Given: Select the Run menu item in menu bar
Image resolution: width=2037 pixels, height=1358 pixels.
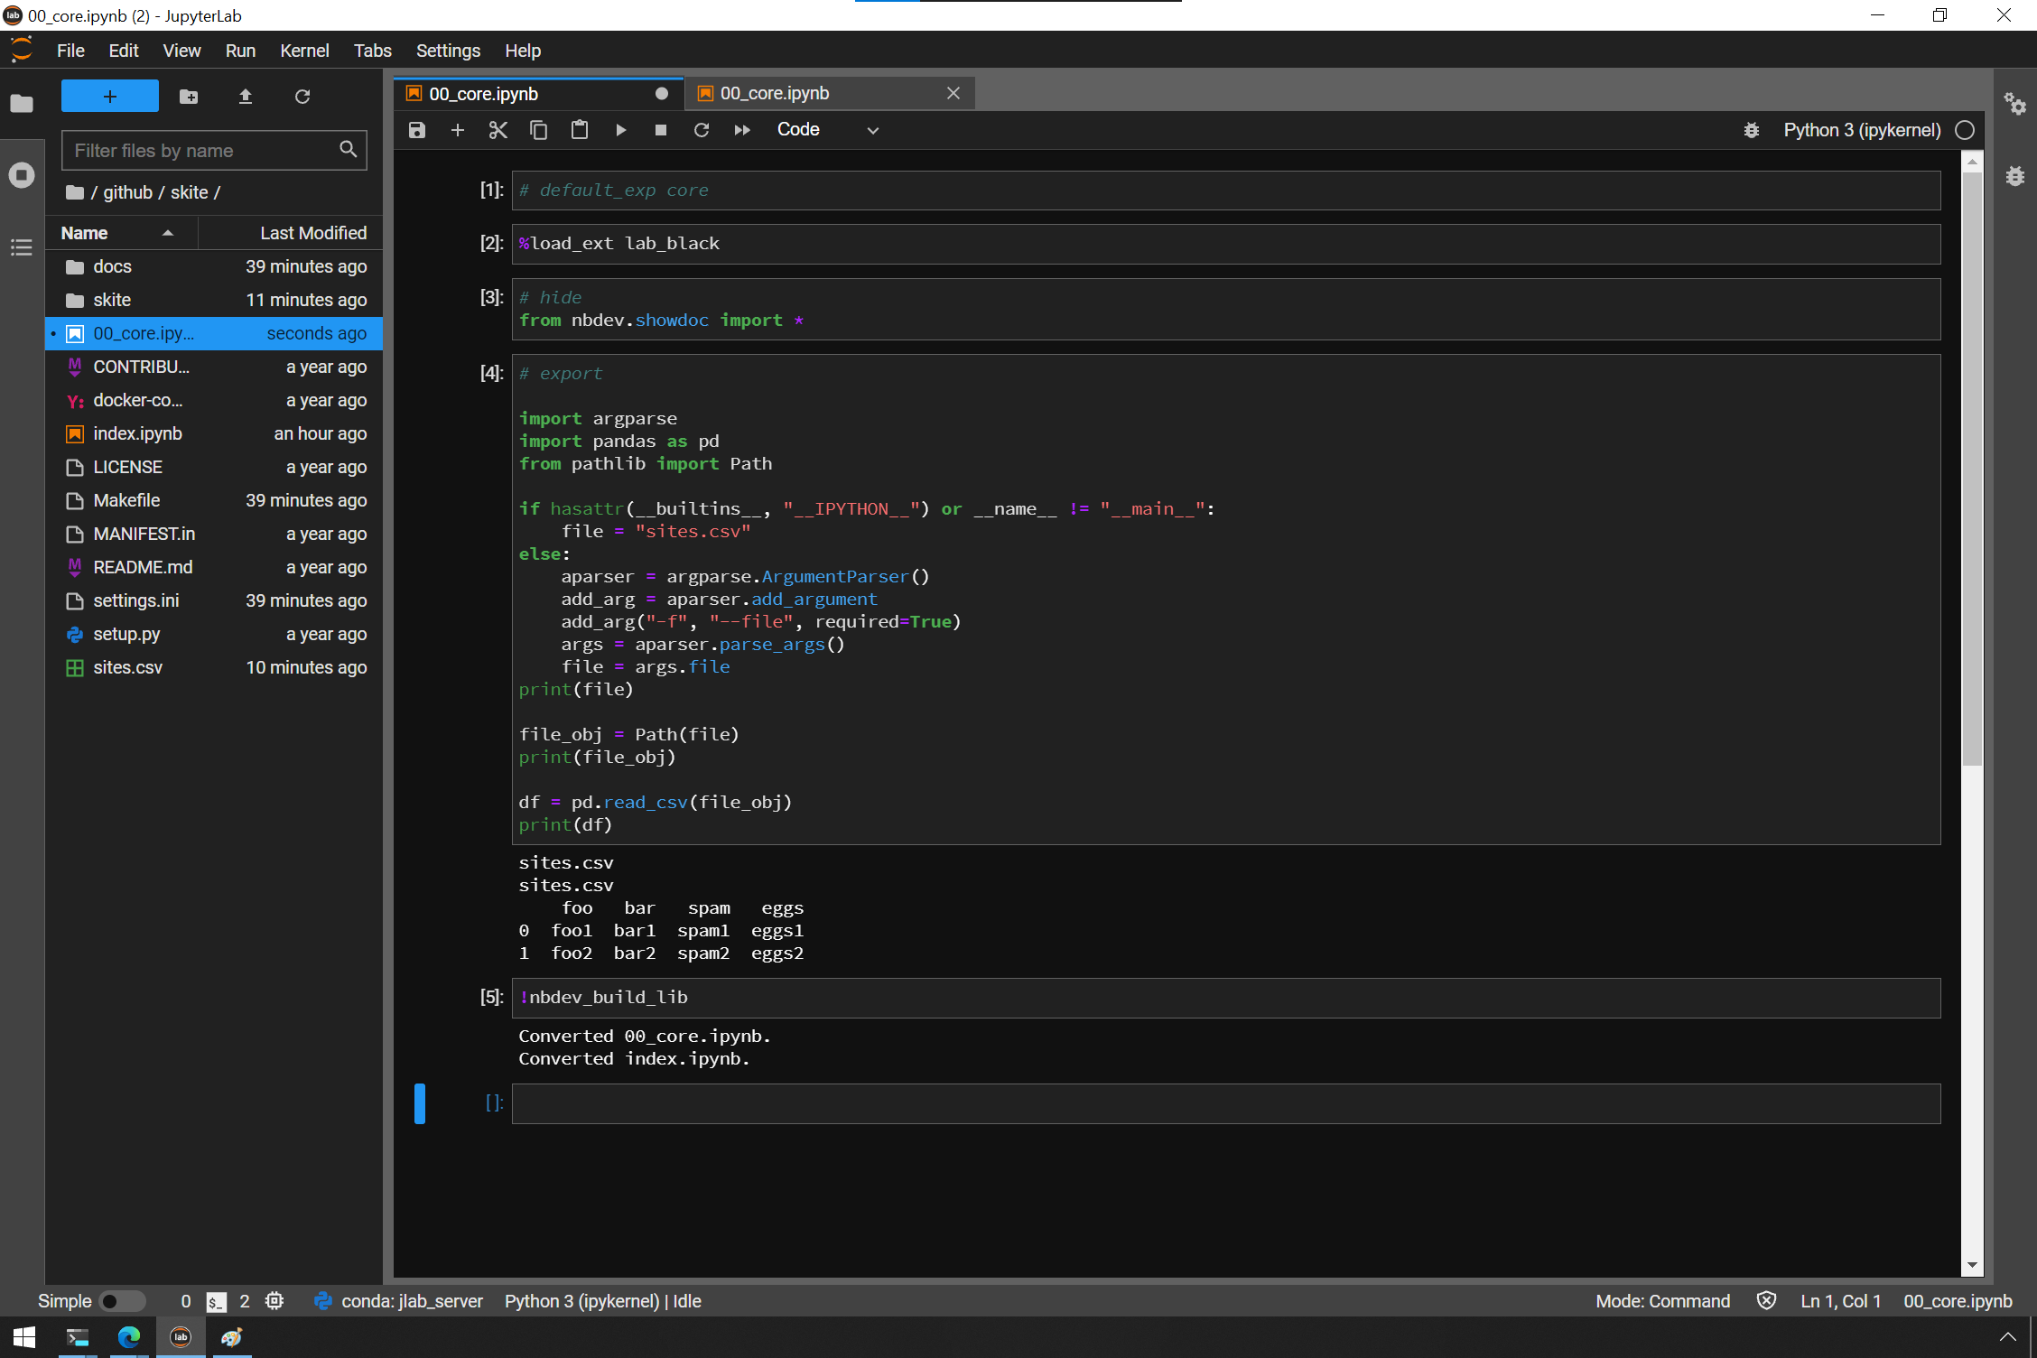Looking at the screenshot, I should coord(239,50).
